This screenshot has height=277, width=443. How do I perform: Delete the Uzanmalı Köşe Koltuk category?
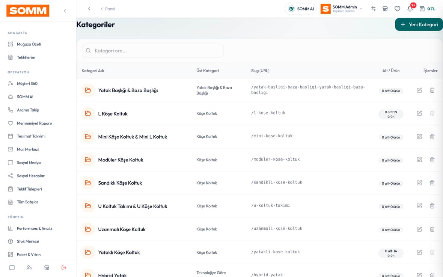(432, 229)
